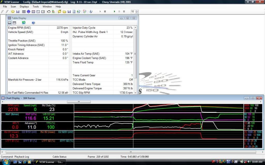Screen dimensions: 265x165
Task: Toggle the first layout view button in Table Display
Action: (10, 23)
